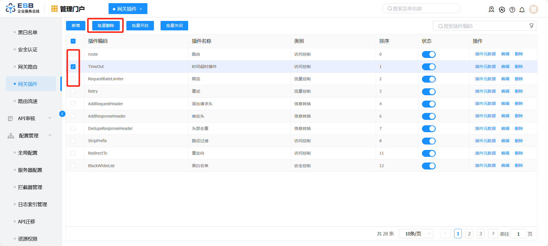
Task: Close the 网关插件 tab with its x
Action: pos(141,9)
